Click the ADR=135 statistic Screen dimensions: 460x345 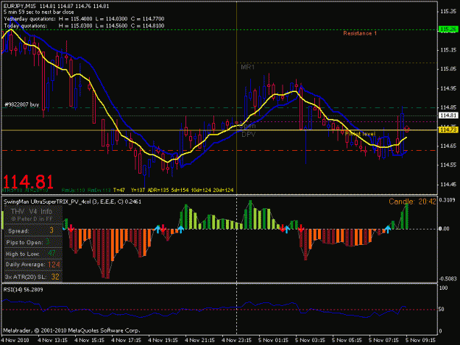(x=158, y=191)
